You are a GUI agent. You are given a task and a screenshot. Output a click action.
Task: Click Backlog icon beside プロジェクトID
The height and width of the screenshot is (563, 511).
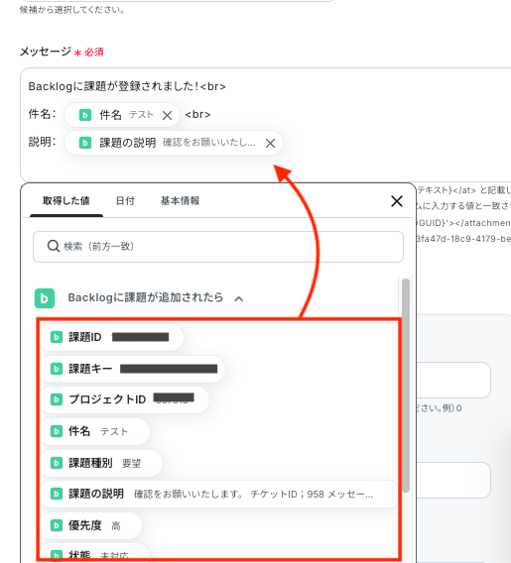pos(56,399)
